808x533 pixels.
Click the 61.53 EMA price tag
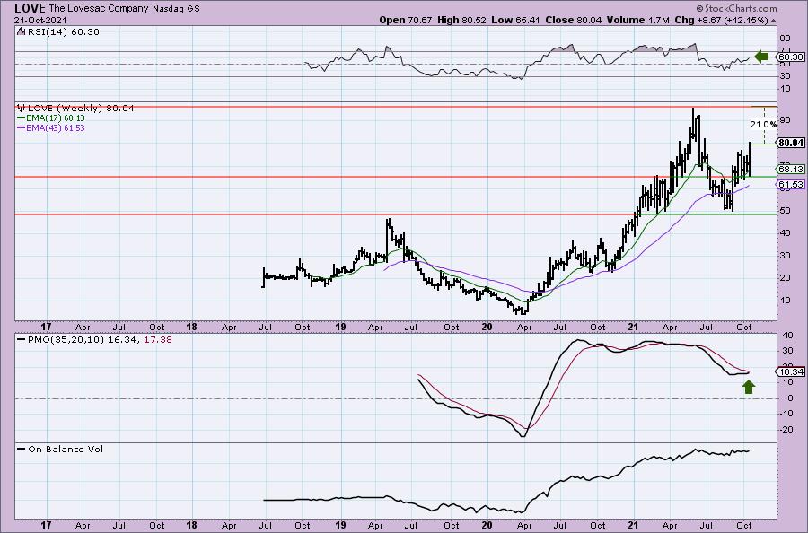pyautogui.click(x=791, y=184)
